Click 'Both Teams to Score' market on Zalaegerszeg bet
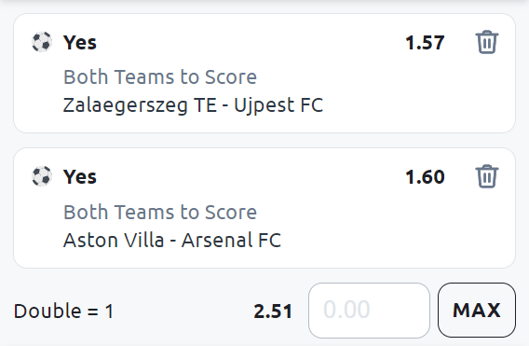Viewport: 529px width, 346px height. coord(160,76)
